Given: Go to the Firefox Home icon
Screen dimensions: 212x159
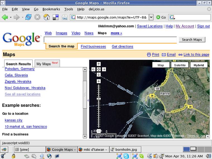Looking at the screenshot, I should point(47,17).
